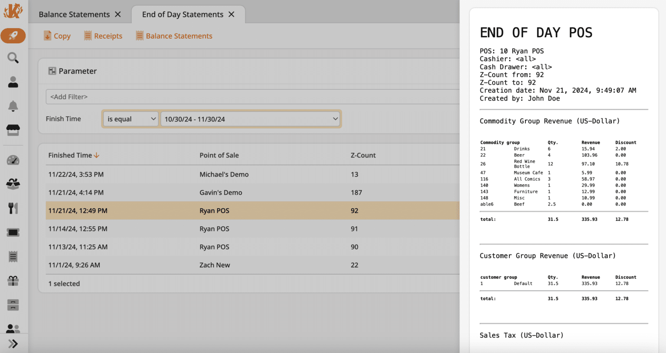666x353 pixels.
Task: Close the End of Day Statements tab
Action: point(232,14)
